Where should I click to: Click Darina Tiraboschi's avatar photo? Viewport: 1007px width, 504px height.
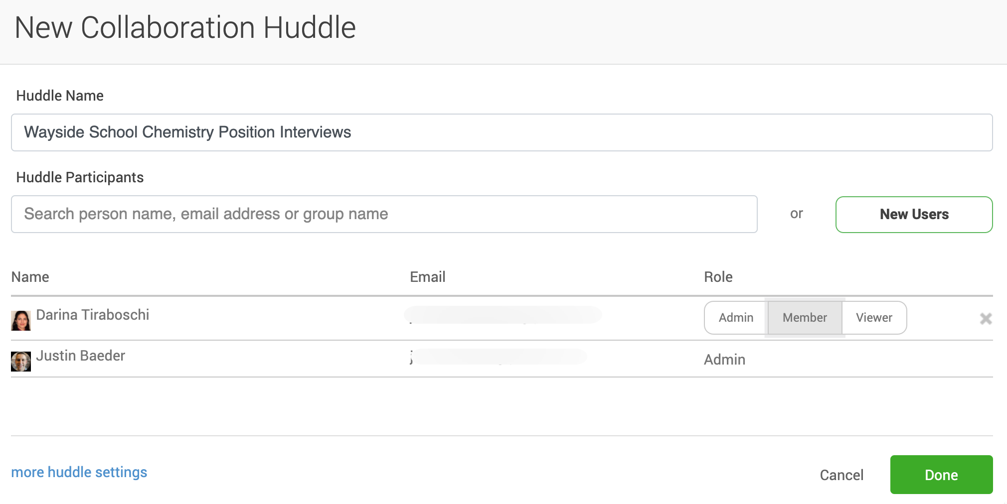tap(21, 321)
